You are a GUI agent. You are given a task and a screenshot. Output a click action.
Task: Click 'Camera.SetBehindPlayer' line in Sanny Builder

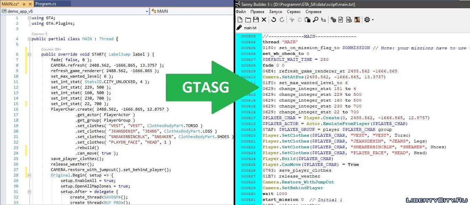[293, 188]
